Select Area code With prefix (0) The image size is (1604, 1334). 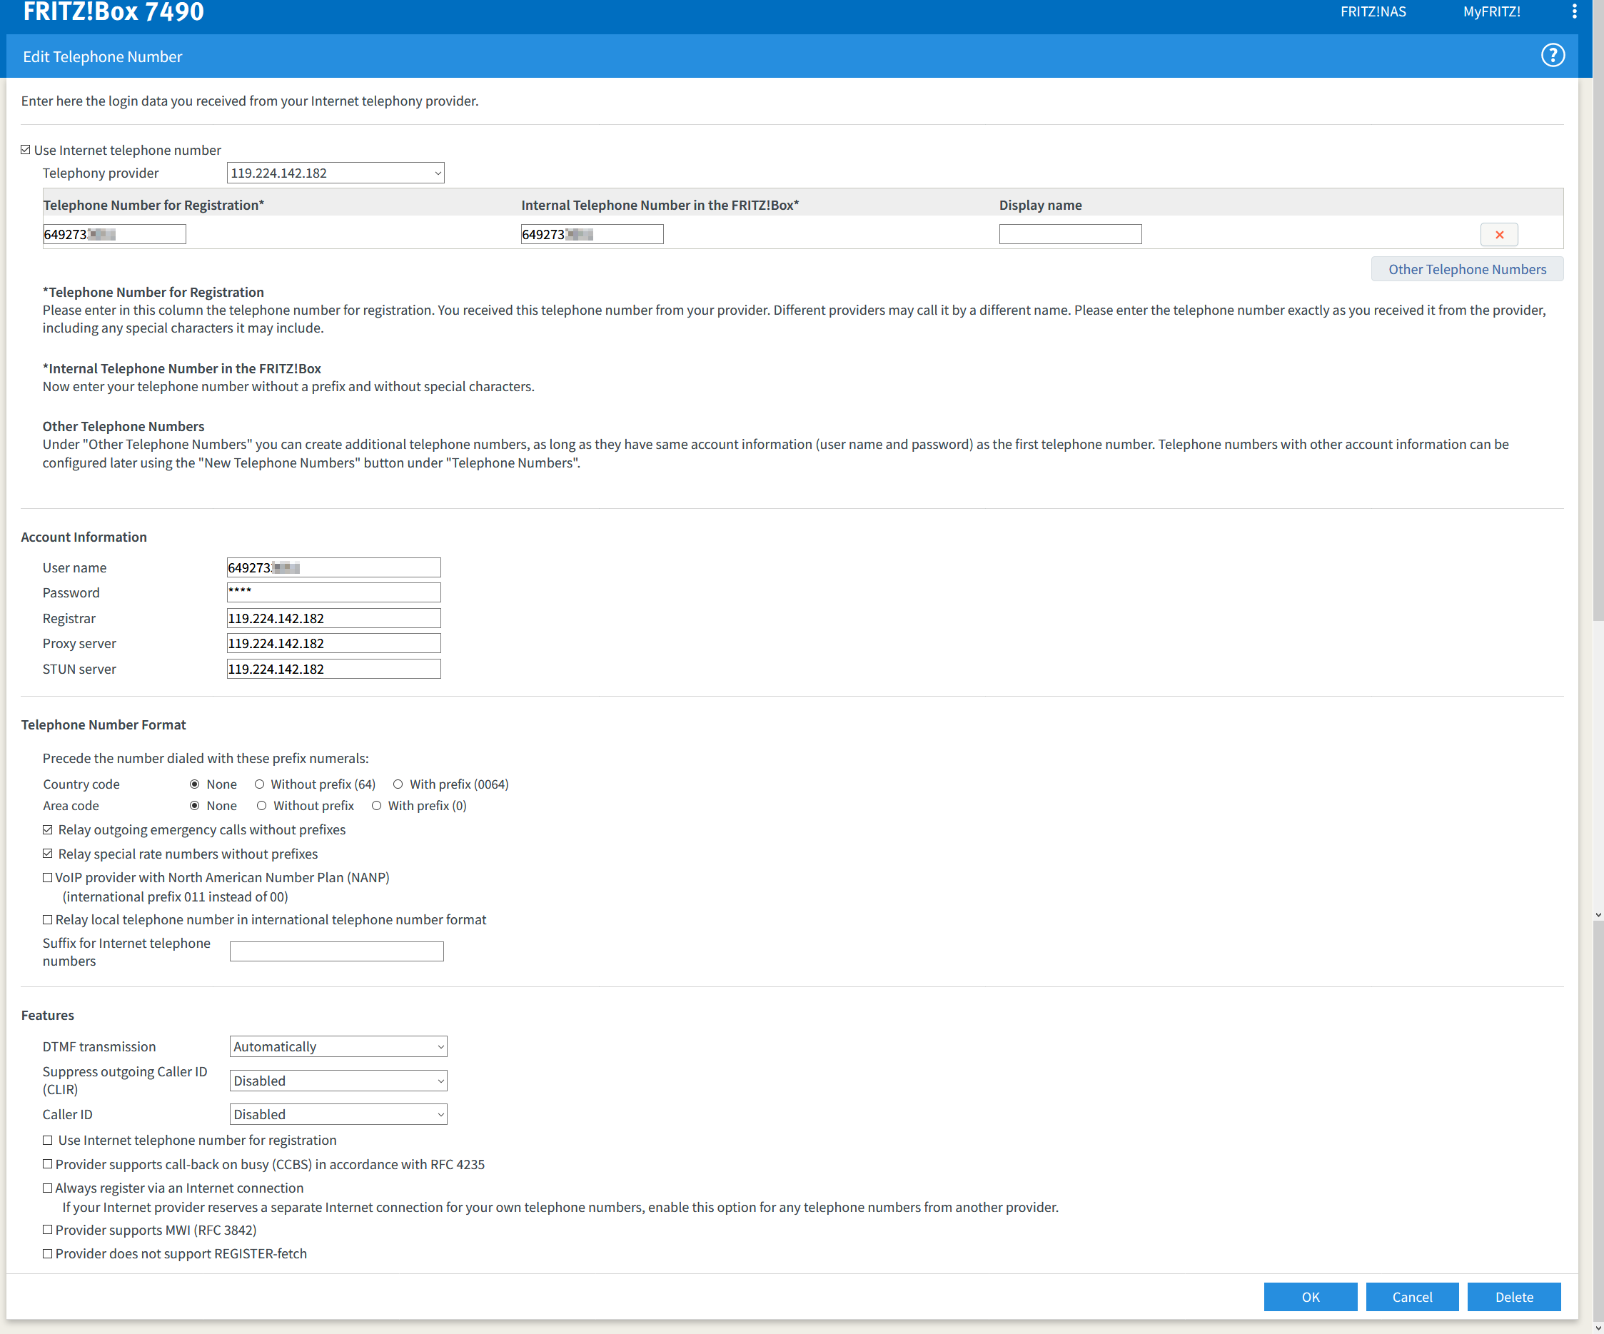tap(377, 806)
